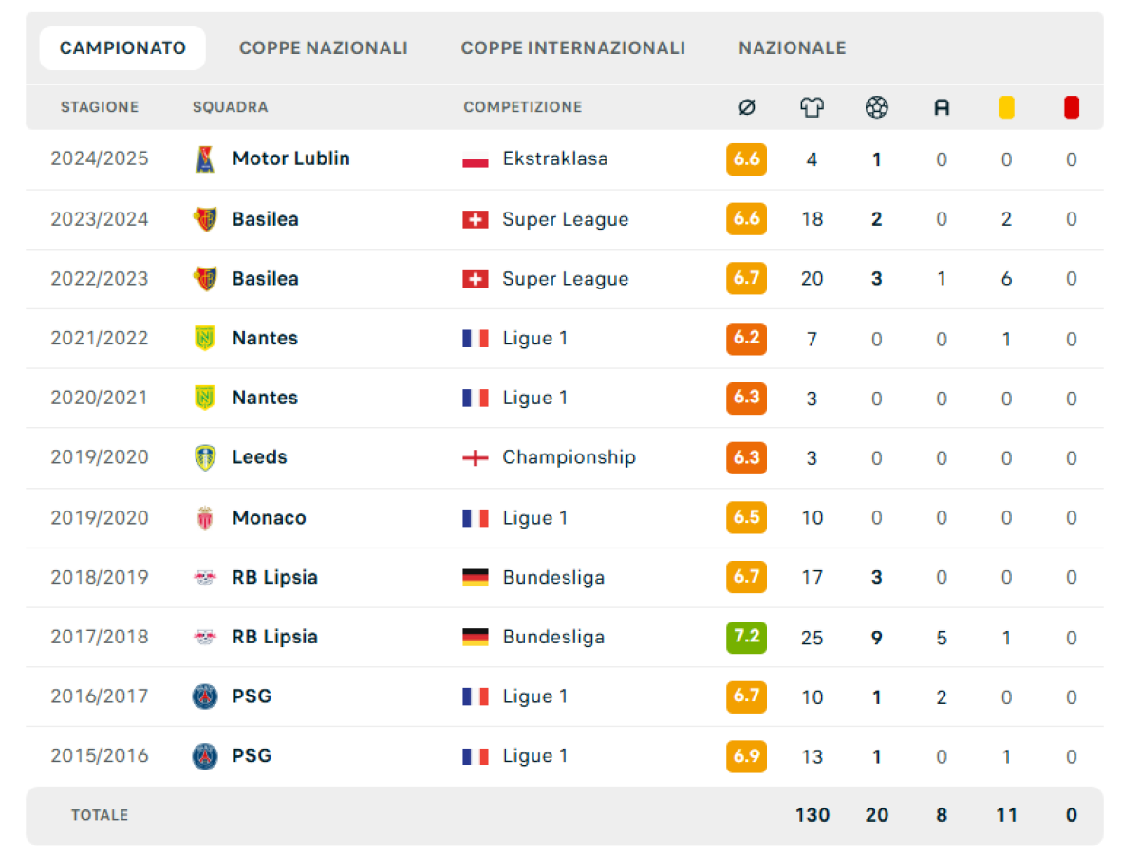
Task: Click the PSG crest in the 2016/2017 row
Action: pyautogui.click(x=205, y=696)
